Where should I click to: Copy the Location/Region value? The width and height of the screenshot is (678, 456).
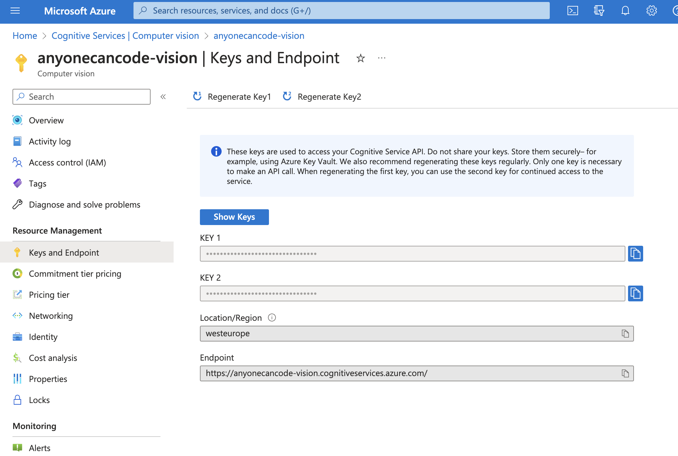tap(625, 333)
